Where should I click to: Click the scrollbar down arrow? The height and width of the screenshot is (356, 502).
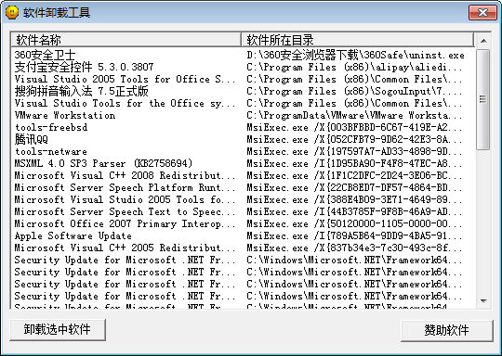(483, 300)
